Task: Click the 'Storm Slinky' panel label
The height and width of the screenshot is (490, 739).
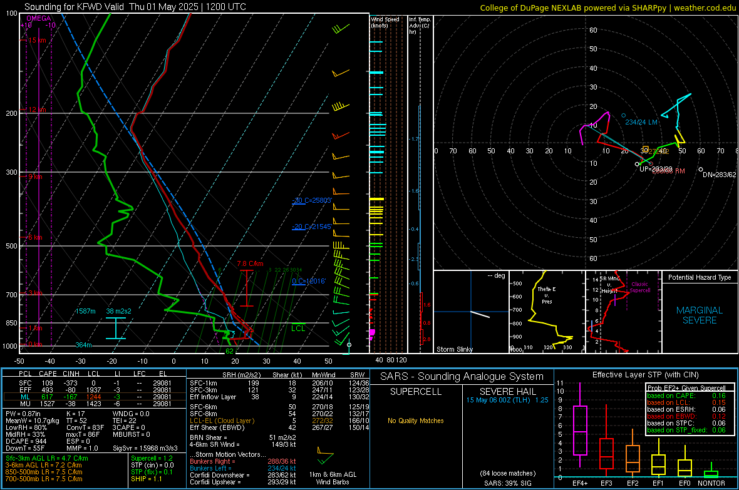Action: (454, 349)
